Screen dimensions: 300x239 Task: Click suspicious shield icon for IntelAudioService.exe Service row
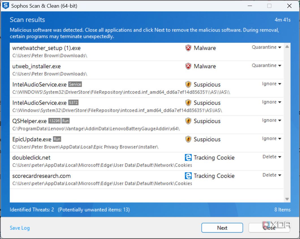[x=188, y=84]
